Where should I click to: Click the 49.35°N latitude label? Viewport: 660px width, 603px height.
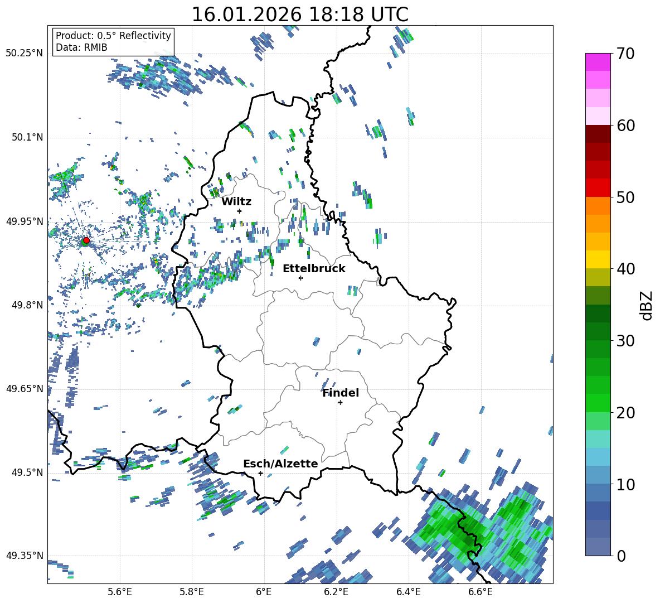click(25, 556)
